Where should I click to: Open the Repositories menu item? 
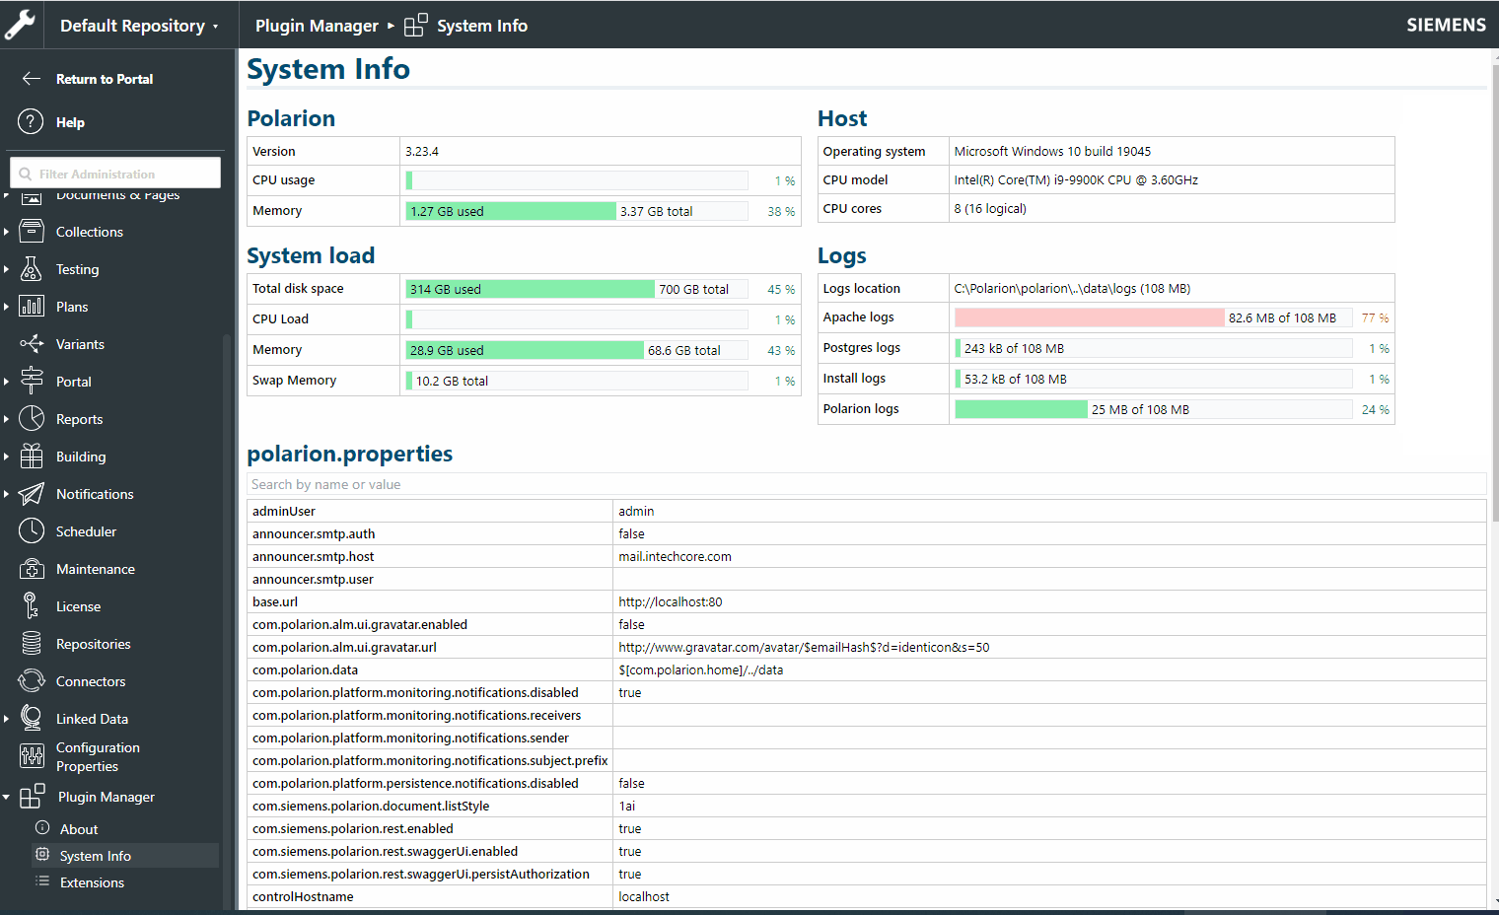(93, 644)
